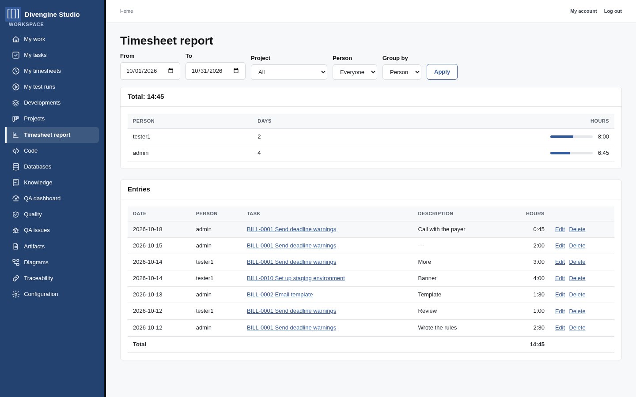Click the checkbox icon beside My tasks
Screen dimensions: 636x397
pyautogui.click(x=16, y=55)
